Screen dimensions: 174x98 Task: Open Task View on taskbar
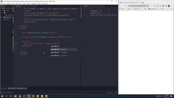click(11, 96)
